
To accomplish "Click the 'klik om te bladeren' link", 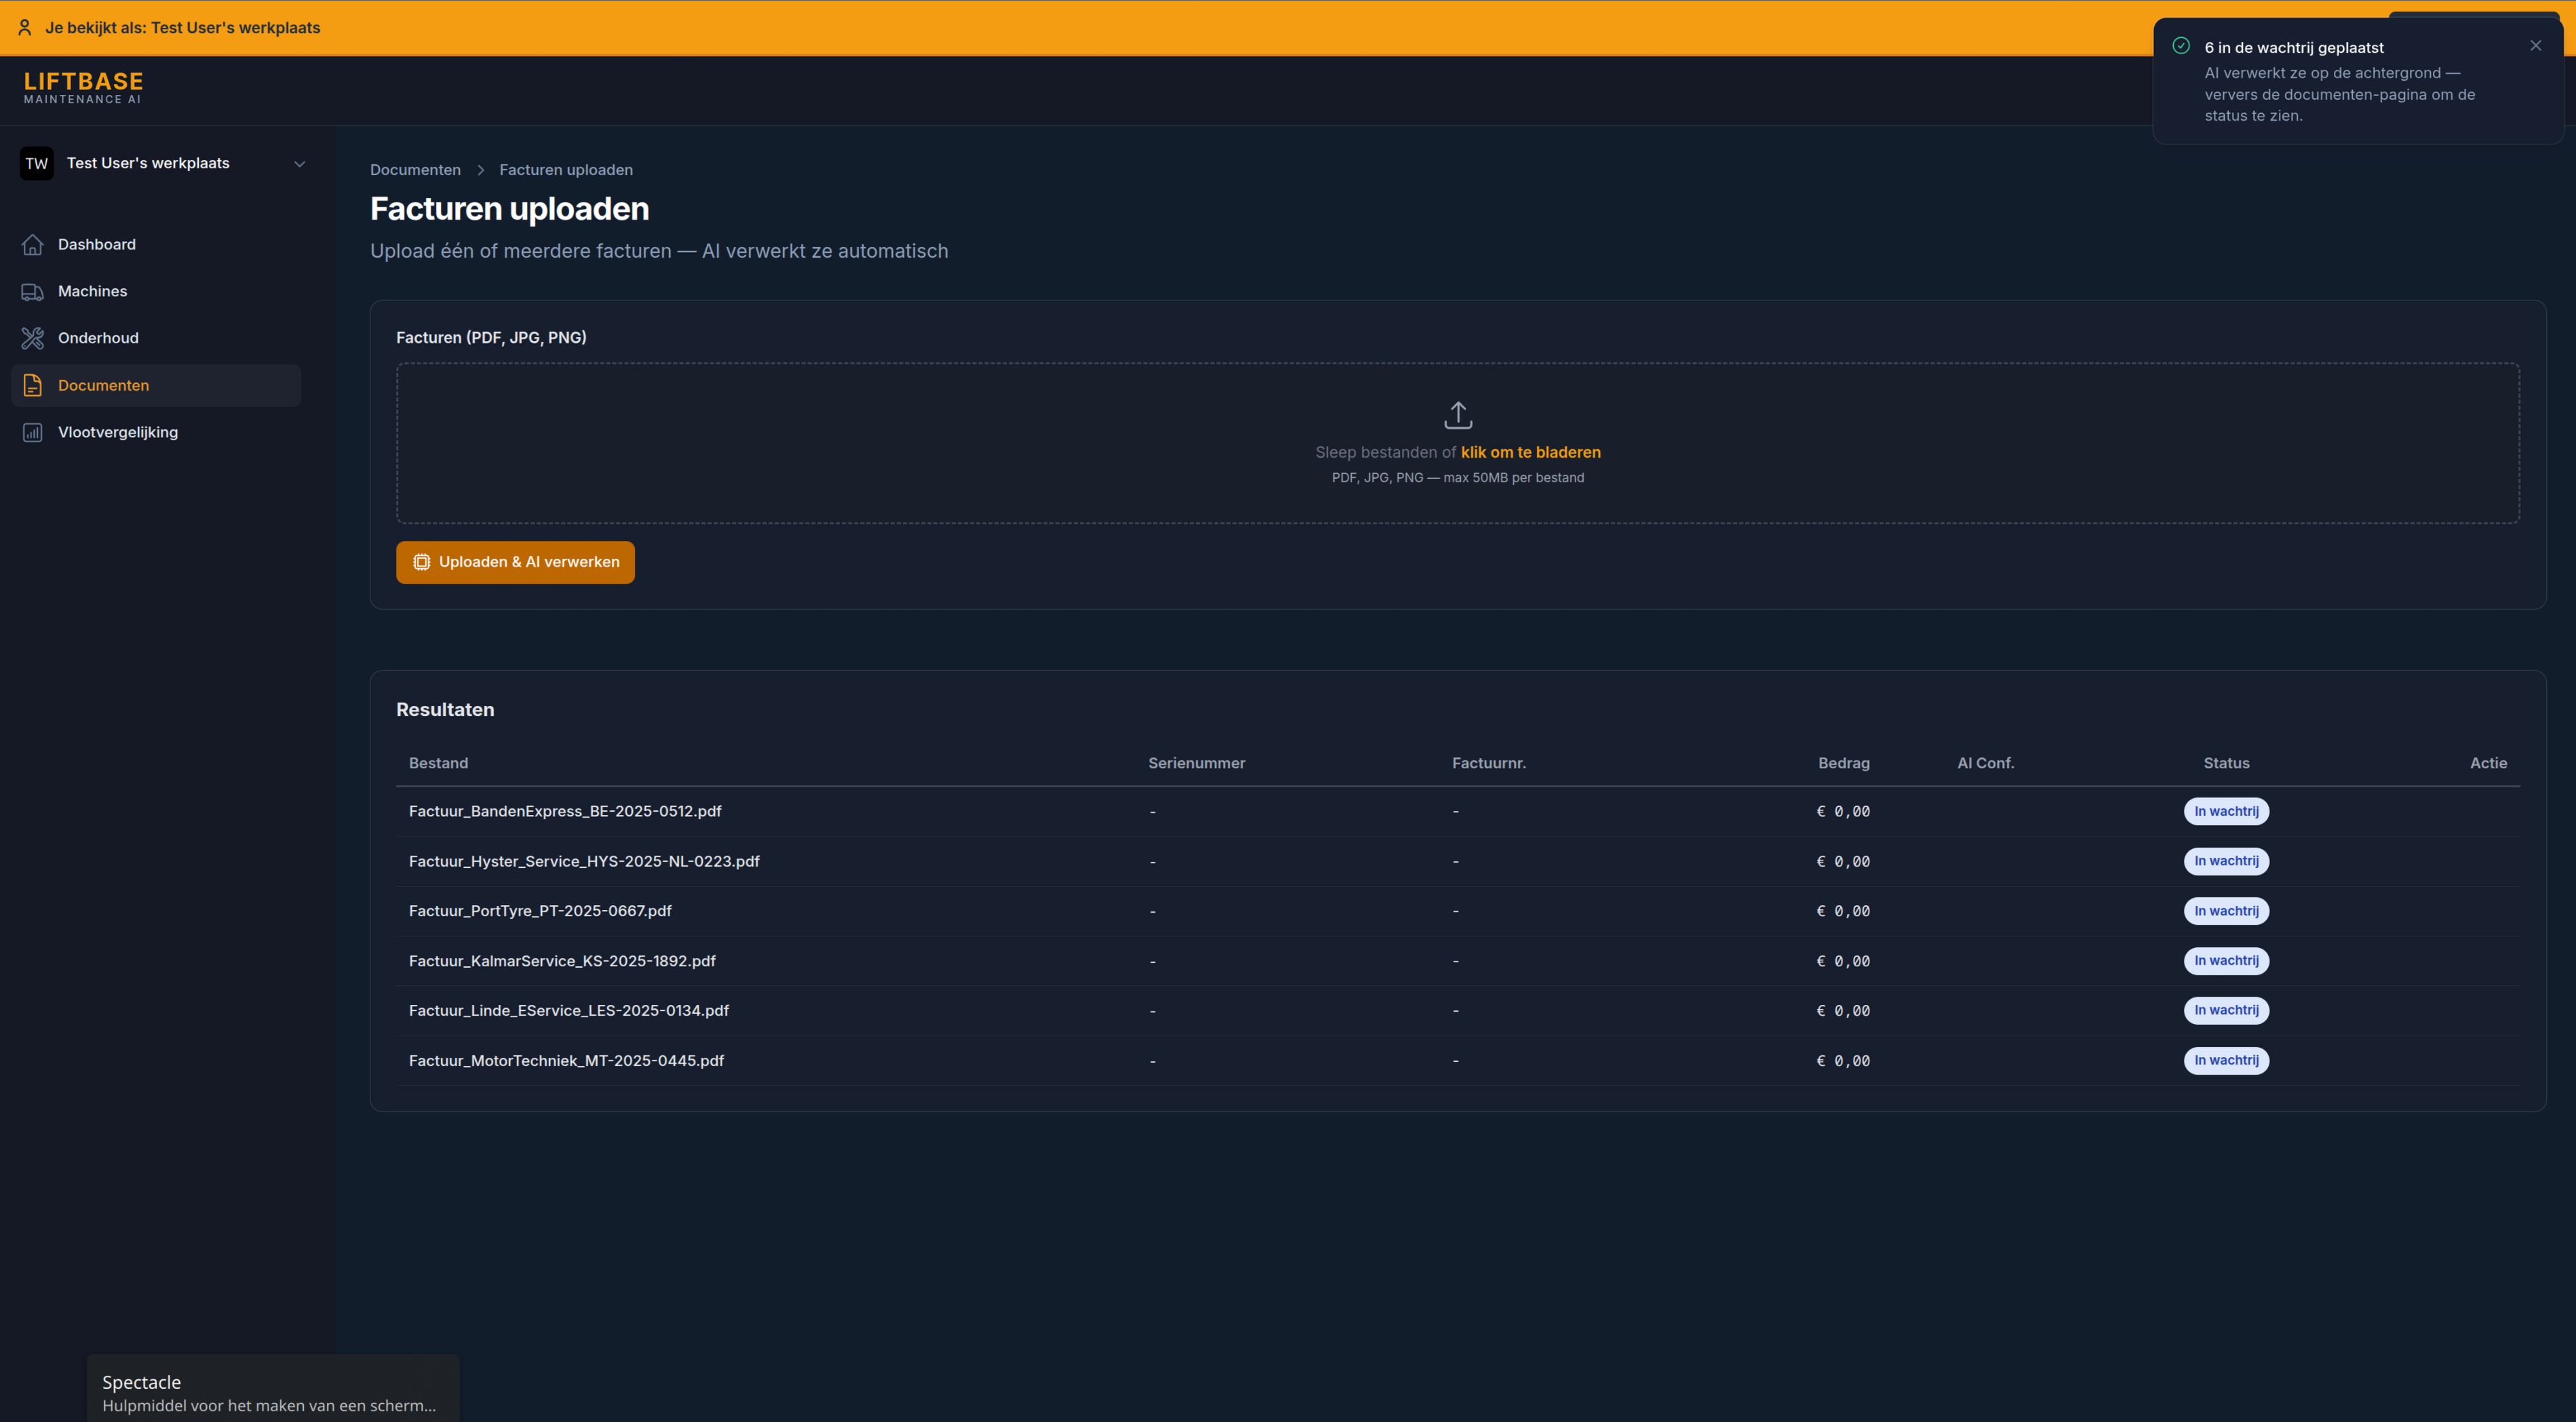I will 1530,452.
